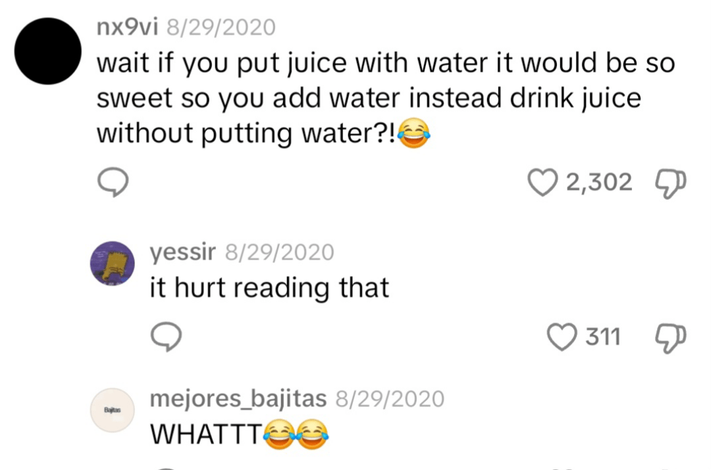Select the 2,302 like count
The height and width of the screenshot is (470, 711).
pyautogui.click(x=600, y=182)
